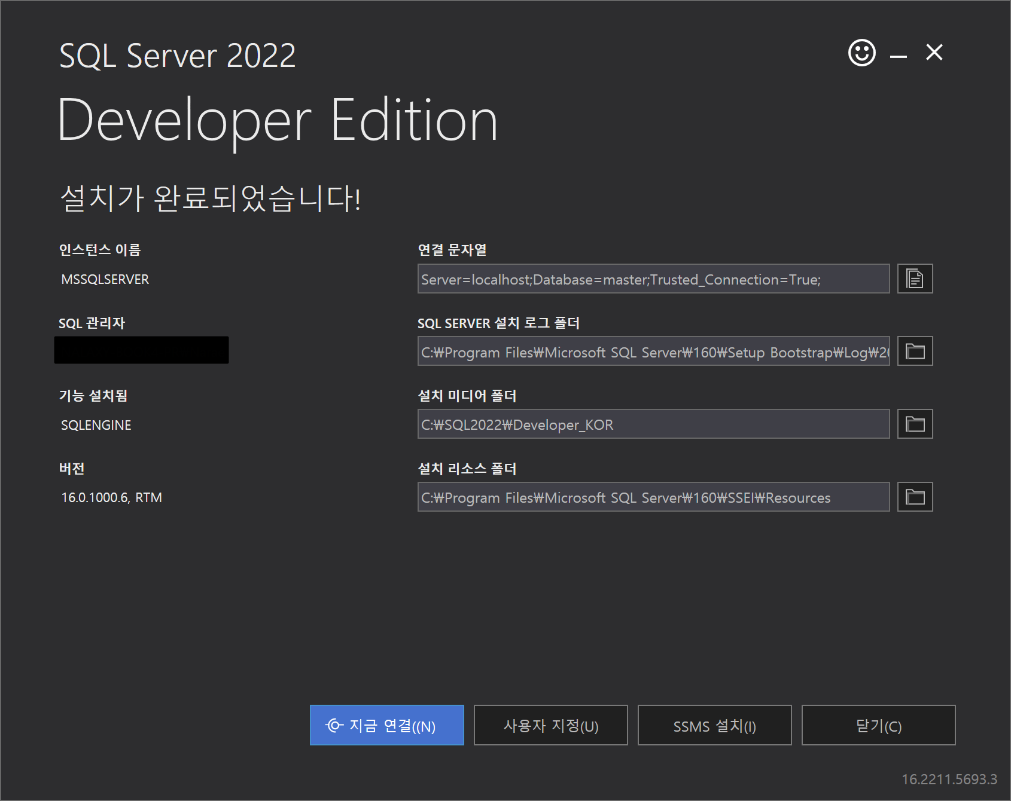Select the SQLENGINE feature text

[x=96, y=425]
